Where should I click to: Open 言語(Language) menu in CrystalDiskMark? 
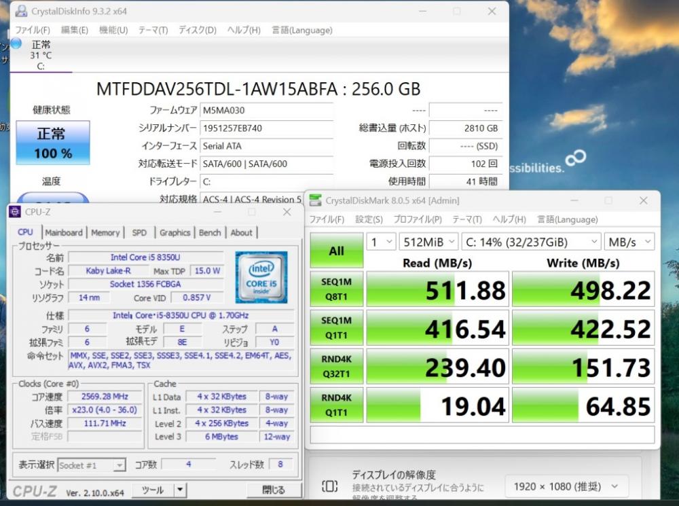tap(567, 219)
